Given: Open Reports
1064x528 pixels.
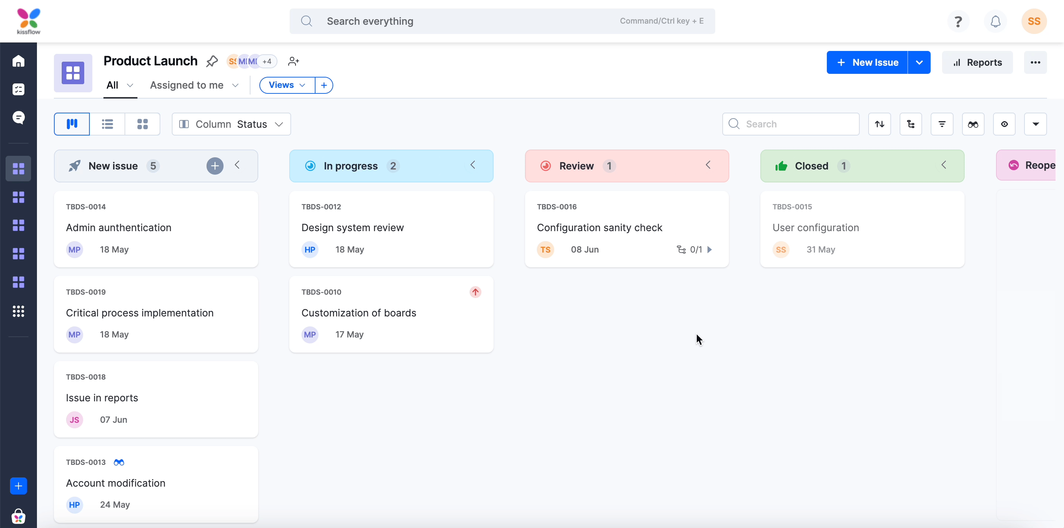Looking at the screenshot, I should [977, 62].
